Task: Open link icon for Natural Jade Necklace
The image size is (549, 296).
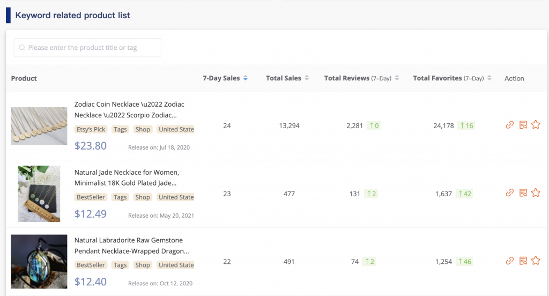Action: pos(510,193)
